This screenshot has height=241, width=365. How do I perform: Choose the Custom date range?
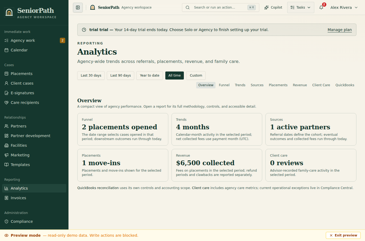[196, 76]
